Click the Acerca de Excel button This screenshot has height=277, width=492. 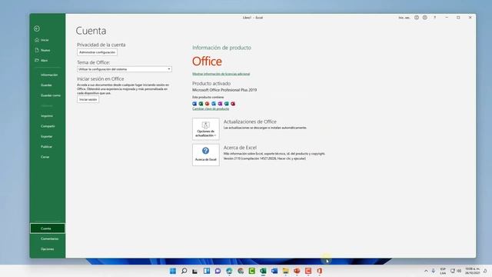206,155
